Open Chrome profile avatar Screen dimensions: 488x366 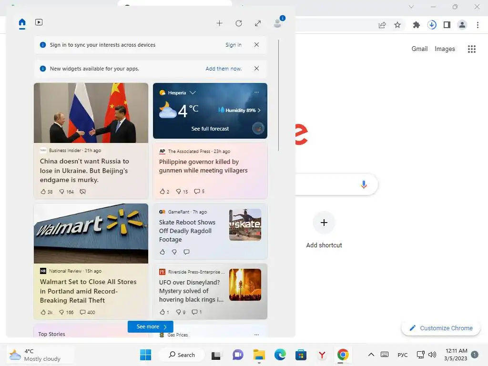[462, 25]
